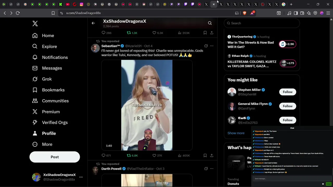Share Sebastian's post

pyautogui.click(x=212, y=156)
